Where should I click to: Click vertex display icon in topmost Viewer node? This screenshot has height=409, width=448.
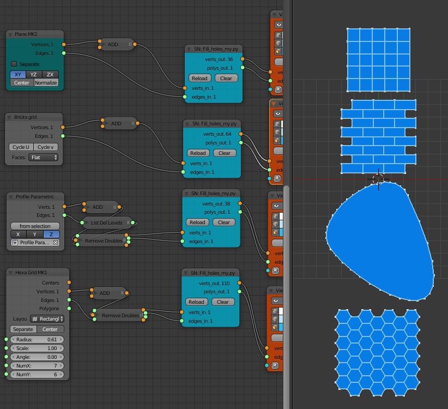point(278,35)
